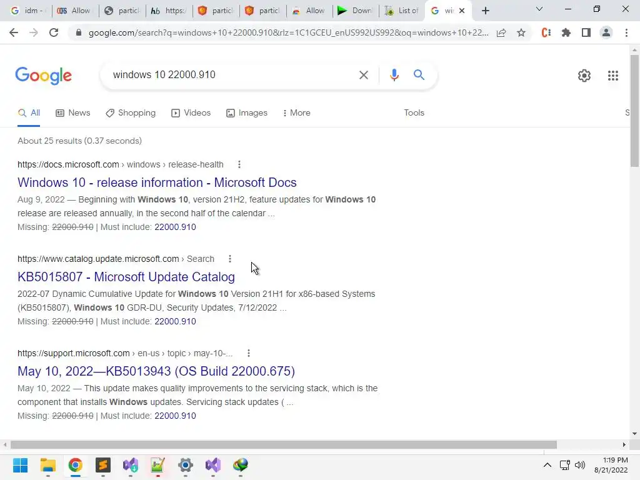Open Settings gear app in taskbar
This screenshot has height=480, width=640.
point(185,465)
